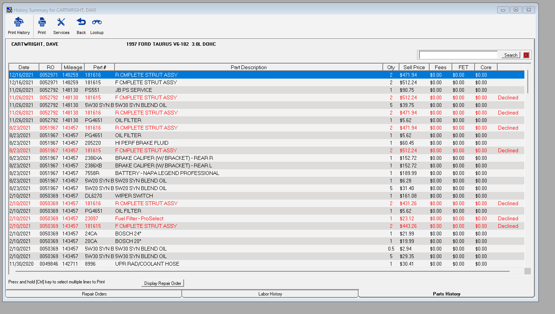Click sell price $90.75
Image resolution: width=555 pixels, height=314 pixels.
coord(407,90)
